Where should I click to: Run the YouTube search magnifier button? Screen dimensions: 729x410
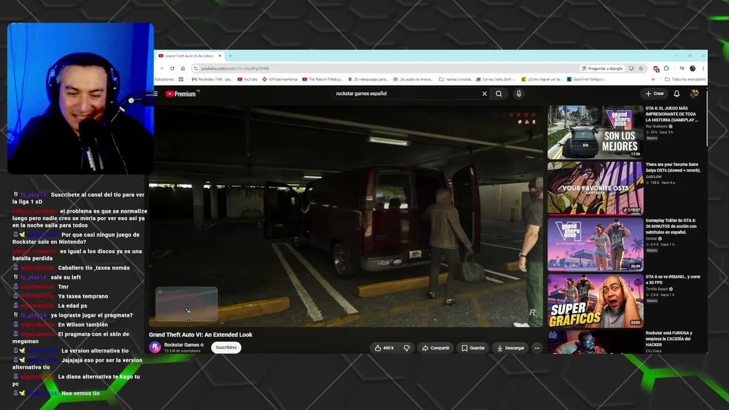(499, 94)
